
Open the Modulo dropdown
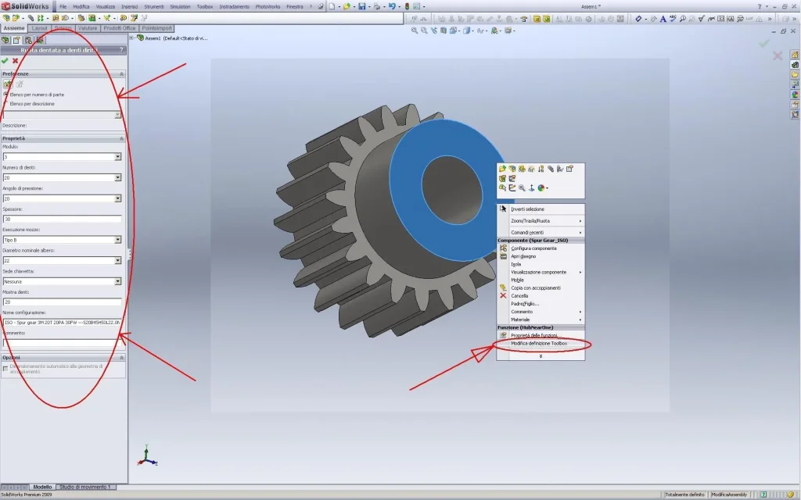pos(117,156)
